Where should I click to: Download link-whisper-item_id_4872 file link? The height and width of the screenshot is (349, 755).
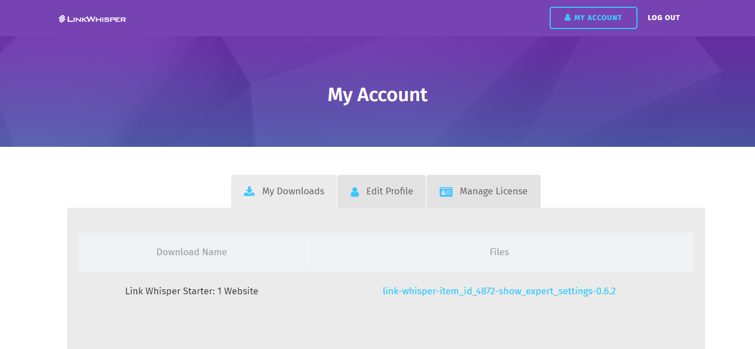click(x=499, y=291)
